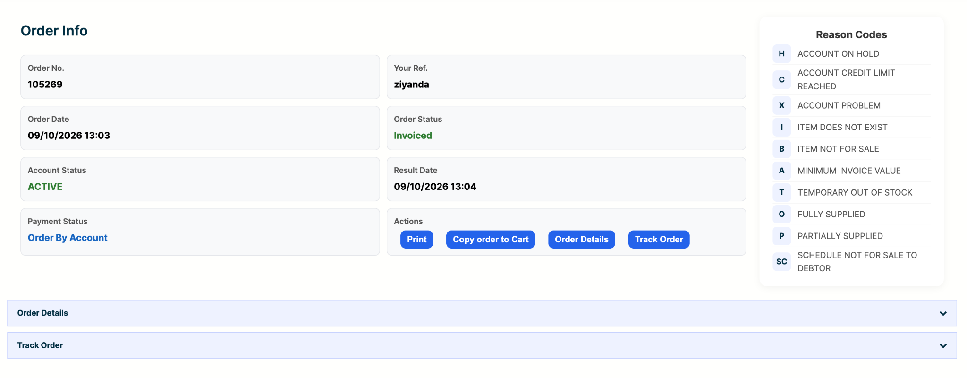Click MINIMUM INVOICE VALUE text

[849, 171]
